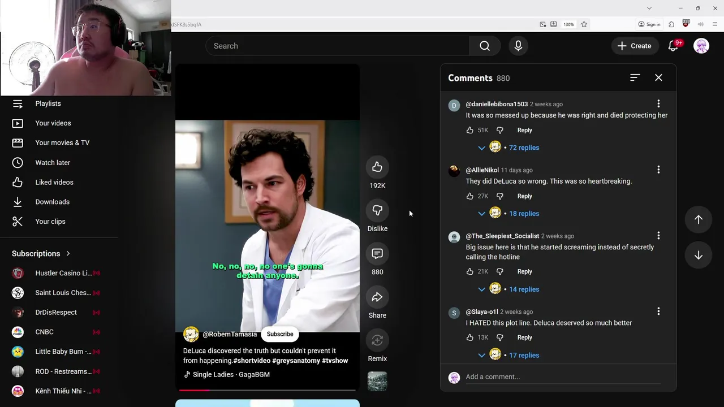Image resolution: width=724 pixels, height=407 pixels.
Task: Like @The_Sleepiest_Socialist's comment
Action: (x=470, y=271)
